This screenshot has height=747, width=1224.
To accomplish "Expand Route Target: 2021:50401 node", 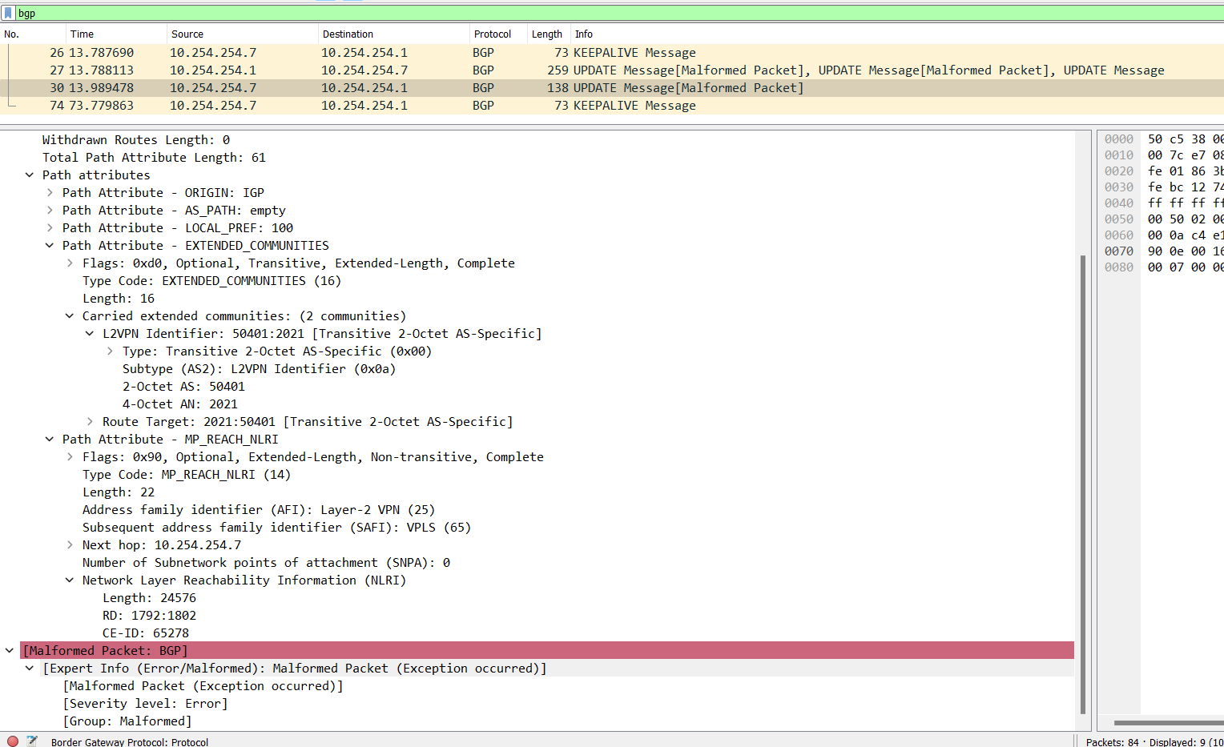I will tap(90, 422).
